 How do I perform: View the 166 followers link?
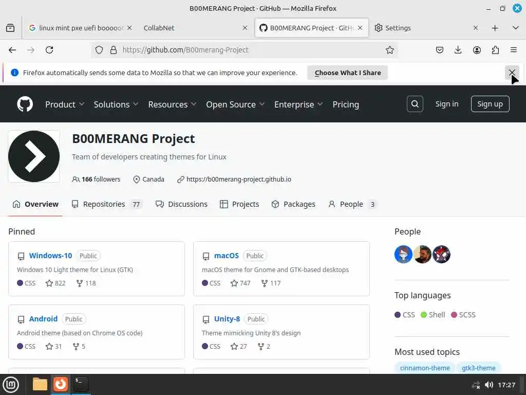[x=96, y=179]
